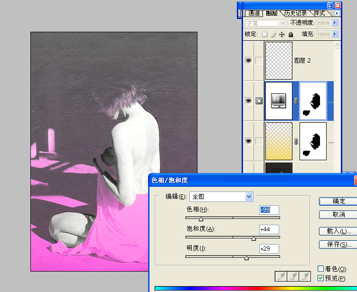Toggle lock position icon
Screen dimensions: 357x292
(x=282, y=34)
